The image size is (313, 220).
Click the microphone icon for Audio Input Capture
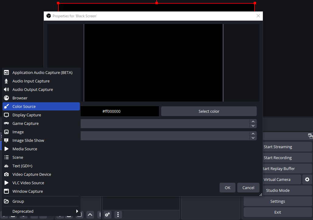pyautogui.click(x=6, y=81)
